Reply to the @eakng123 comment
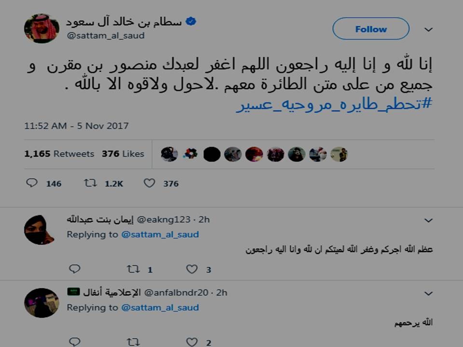Viewport: 463px width, 347px height. point(74,269)
